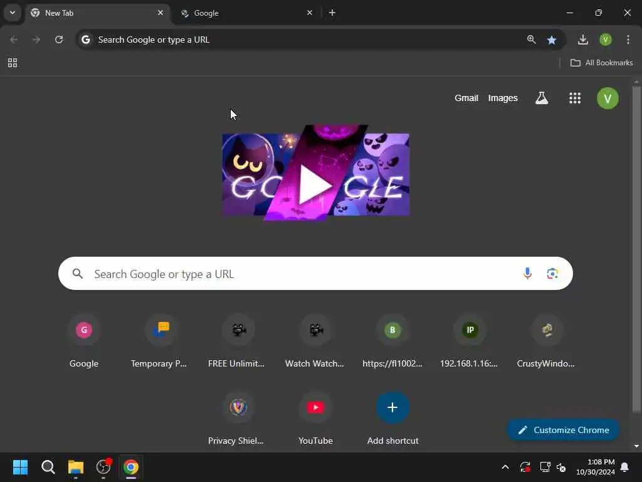Open the muted volume tray icon

click(x=561, y=467)
